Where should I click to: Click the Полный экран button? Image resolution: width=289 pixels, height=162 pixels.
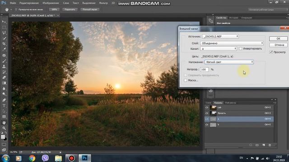pos(90,9)
